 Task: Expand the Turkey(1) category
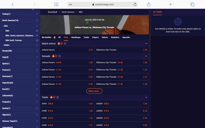pyautogui.click(x=20, y=14)
